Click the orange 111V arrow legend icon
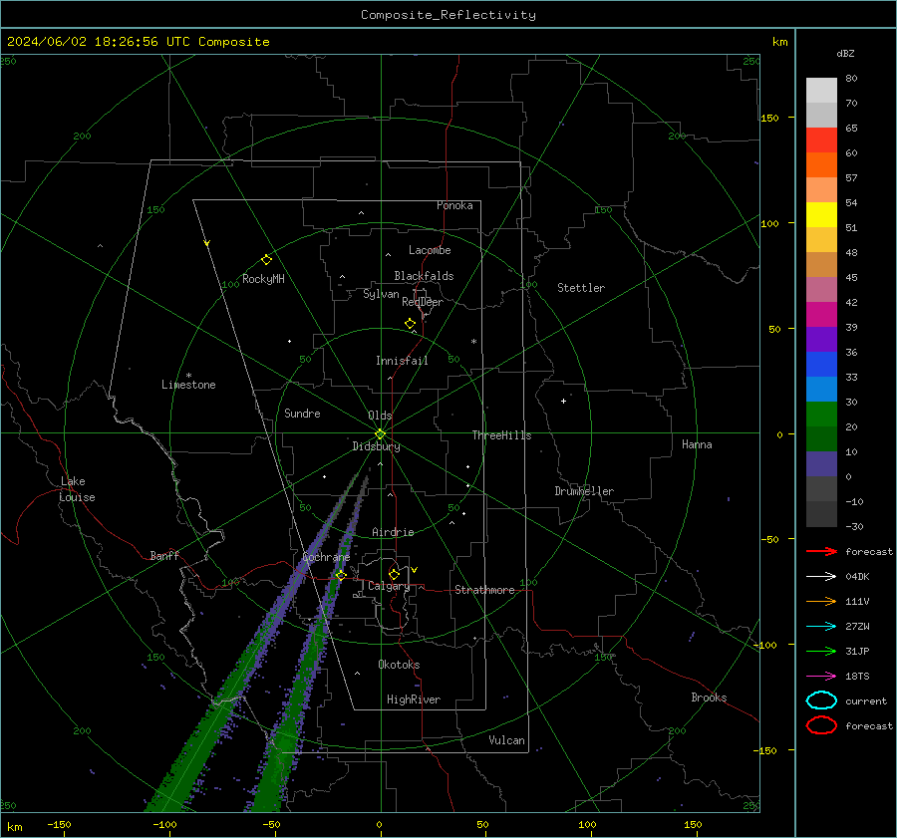Image resolution: width=897 pixels, height=838 pixels. (x=821, y=601)
